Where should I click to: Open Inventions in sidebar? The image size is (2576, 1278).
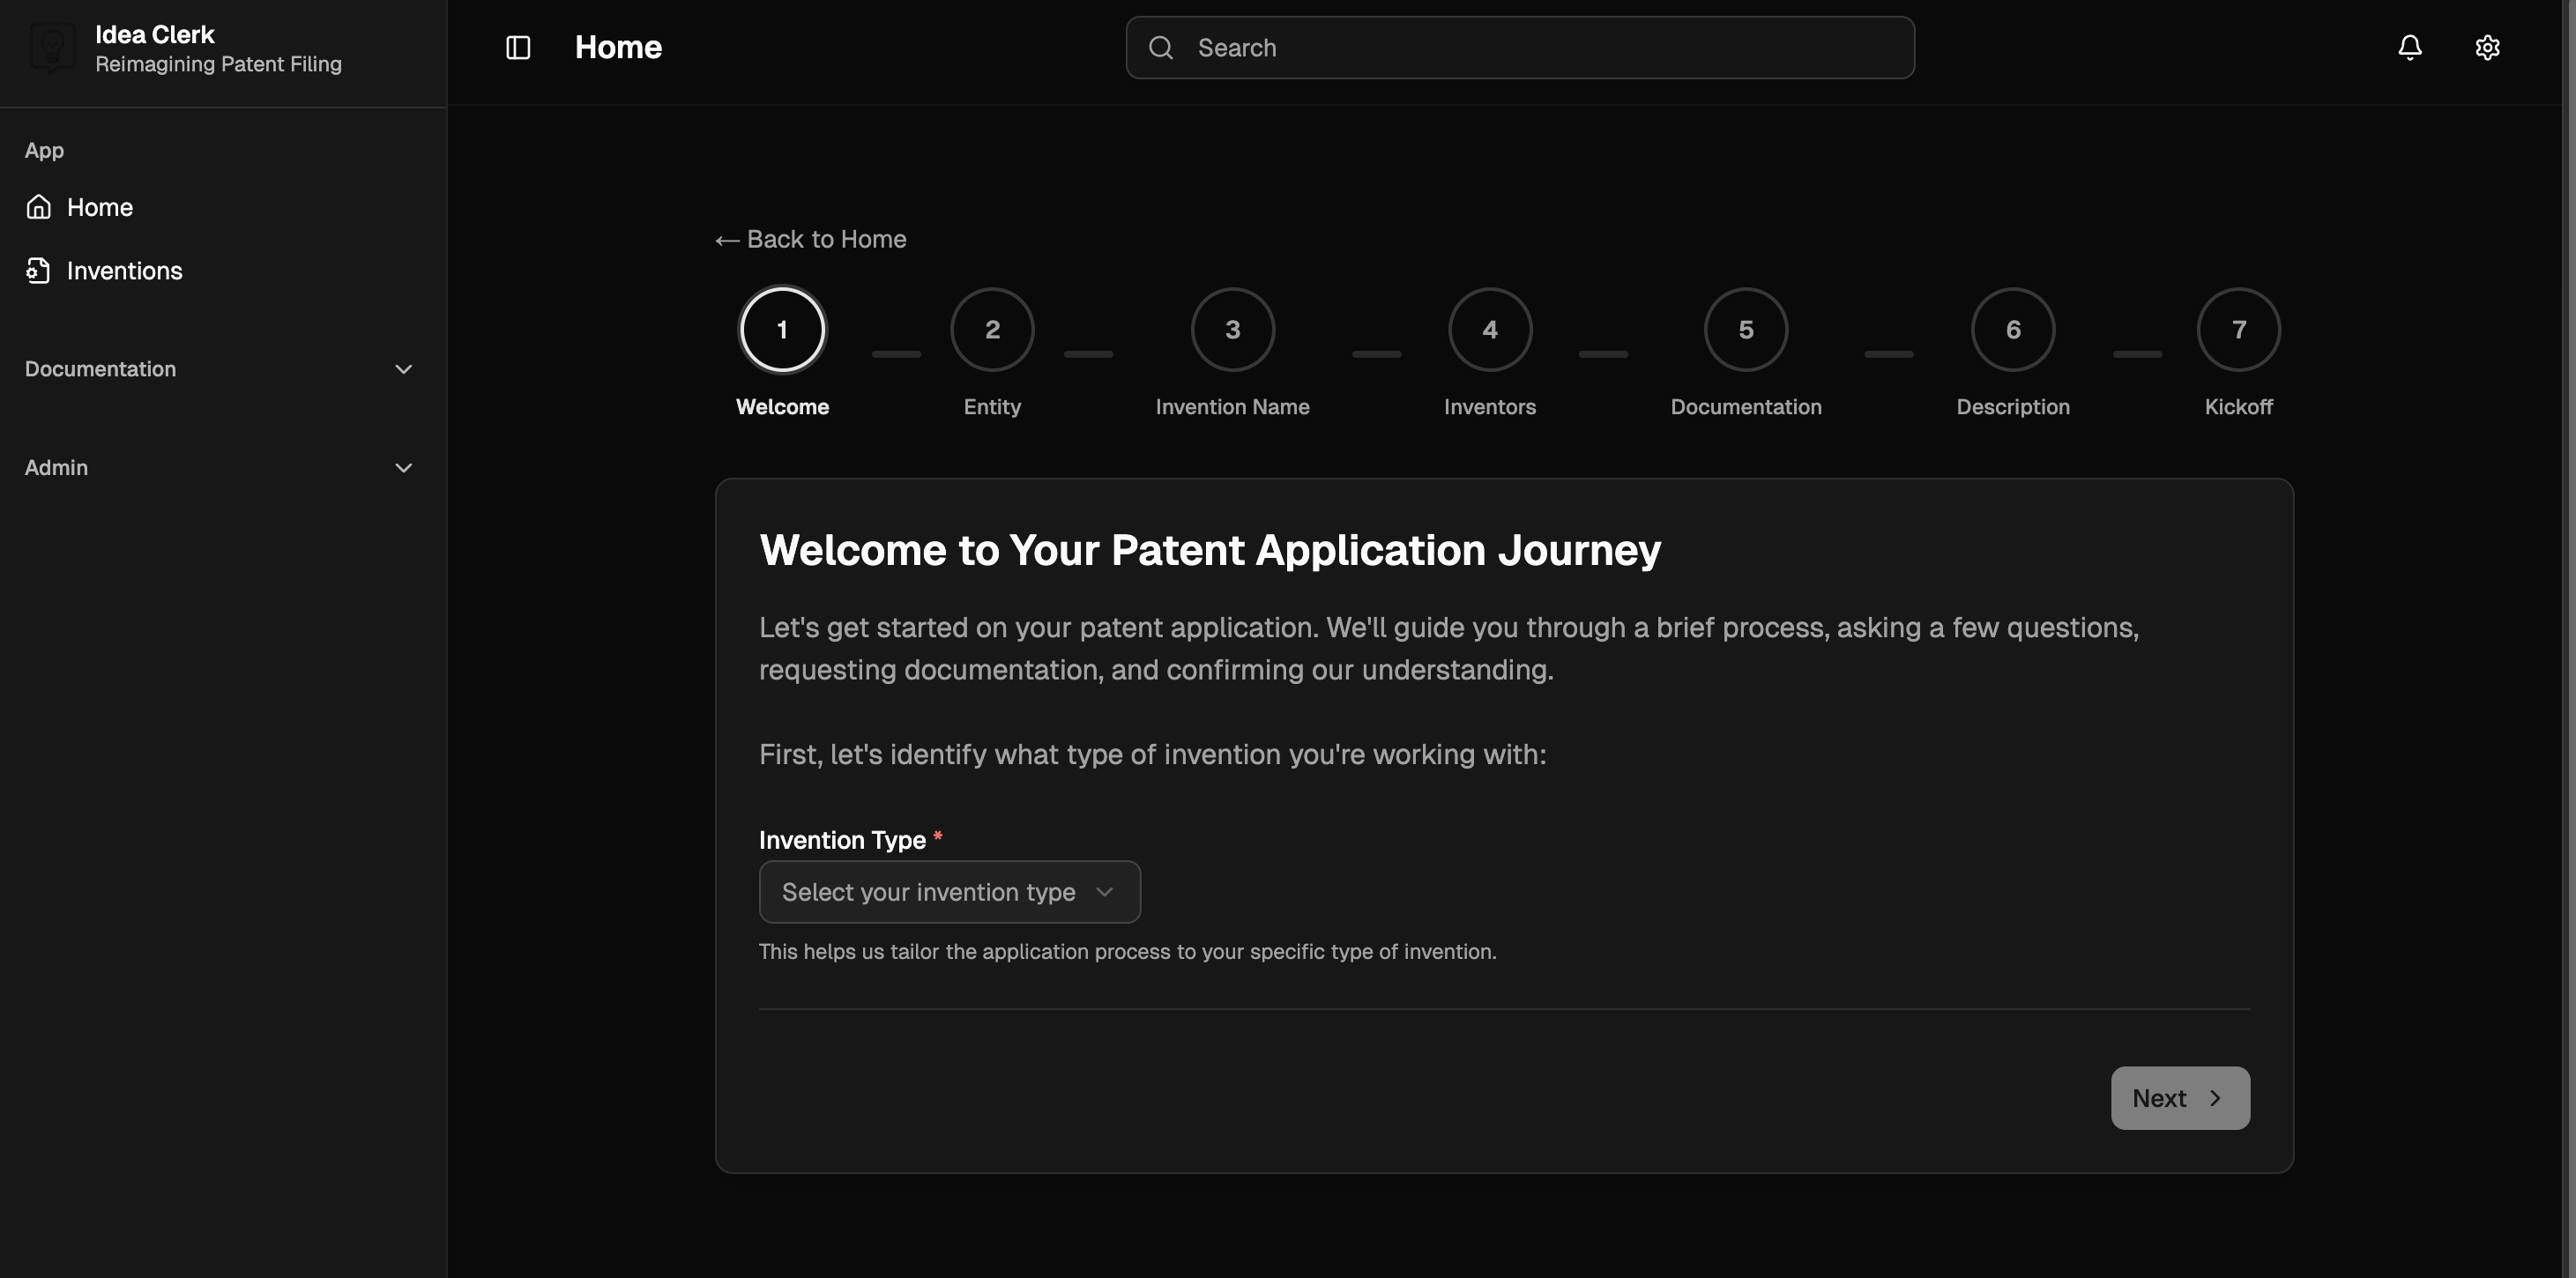(222, 271)
